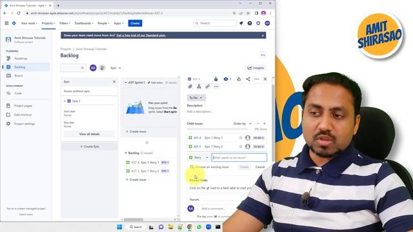Open the Story issue type dropdown
The image size is (413, 232).
pos(199,157)
